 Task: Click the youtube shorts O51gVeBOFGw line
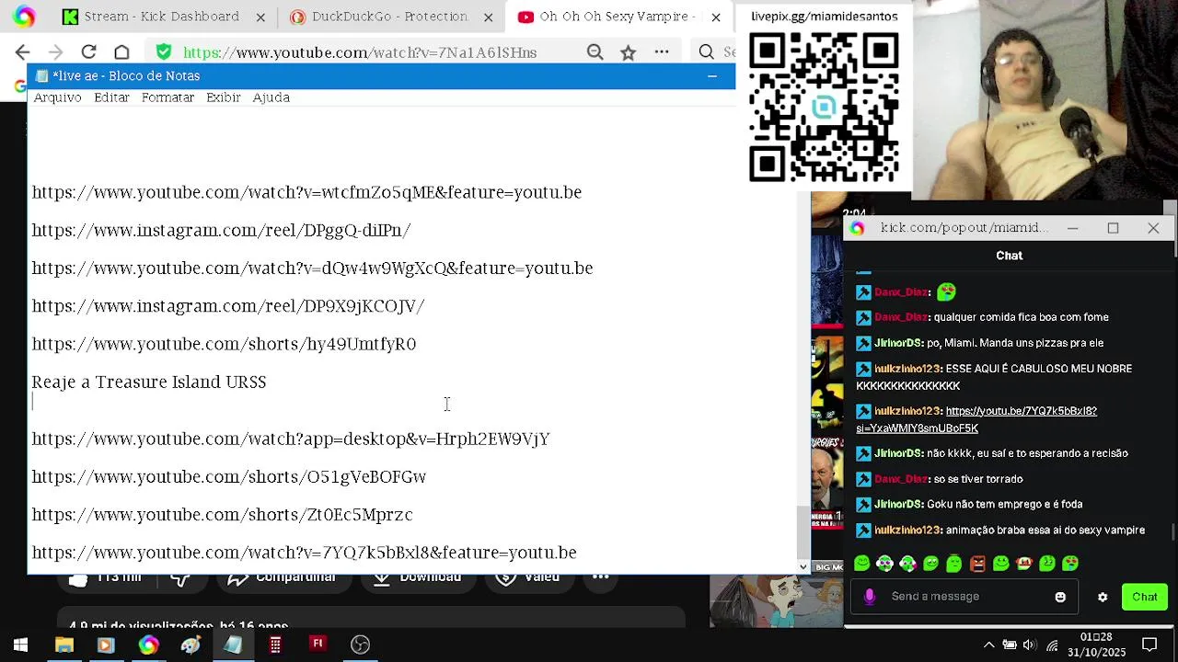pyautogui.click(x=228, y=477)
